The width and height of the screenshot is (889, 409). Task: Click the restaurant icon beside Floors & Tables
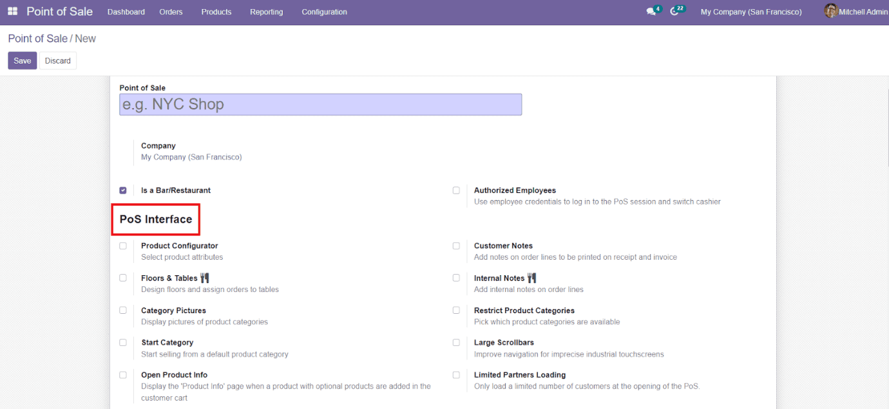(x=204, y=277)
